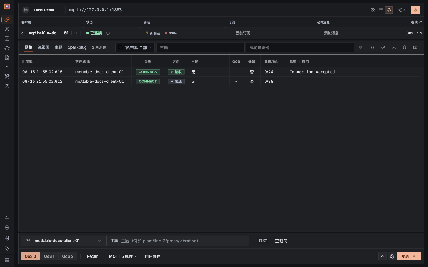
Task: Switch to the Sparkplug tab
Action: (77, 47)
